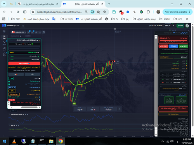Open the trophy tournaments icon in left sidebar
This screenshot has height=145, width=194.
pyautogui.click(x=4, y=42)
